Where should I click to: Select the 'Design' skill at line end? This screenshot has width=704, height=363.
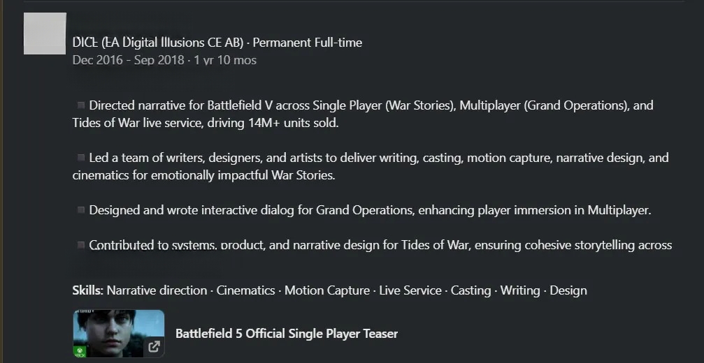tap(568, 290)
